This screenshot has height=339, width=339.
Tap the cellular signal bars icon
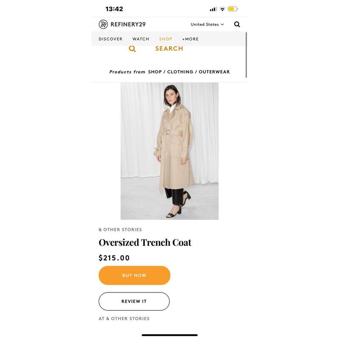point(213,9)
